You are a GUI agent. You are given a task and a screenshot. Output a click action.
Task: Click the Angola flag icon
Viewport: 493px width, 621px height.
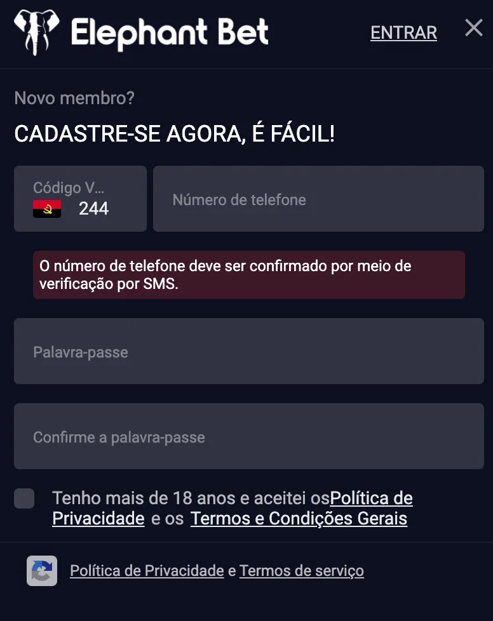(47, 209)
